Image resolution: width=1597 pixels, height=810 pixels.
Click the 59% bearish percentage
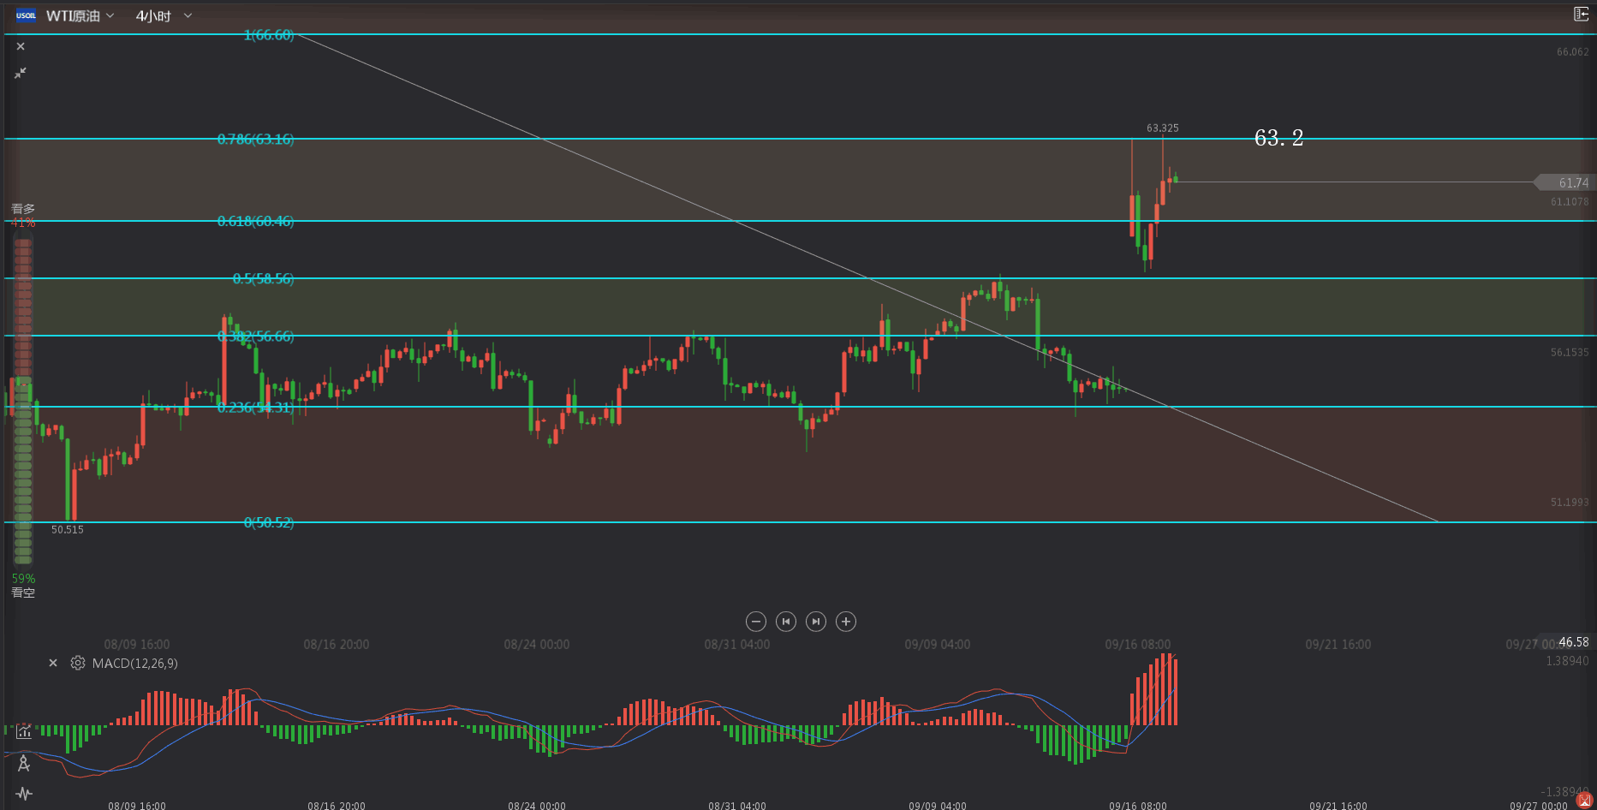pos(23,579)
